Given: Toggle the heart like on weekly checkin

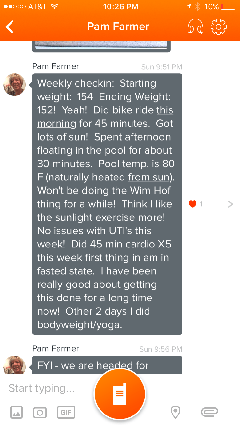Looking at the screenshot, I should pyautogui.click(x=192, y=204).
